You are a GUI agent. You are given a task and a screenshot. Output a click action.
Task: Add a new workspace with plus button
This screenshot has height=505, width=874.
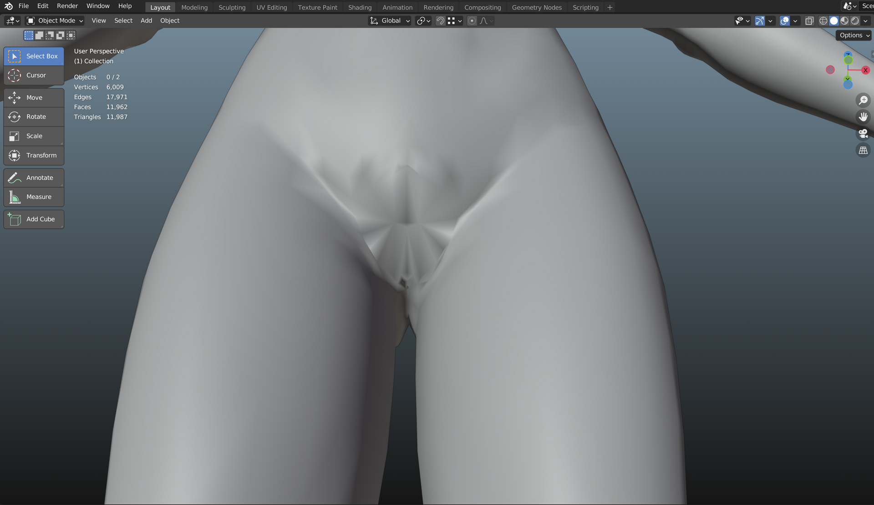pos(610,8)
